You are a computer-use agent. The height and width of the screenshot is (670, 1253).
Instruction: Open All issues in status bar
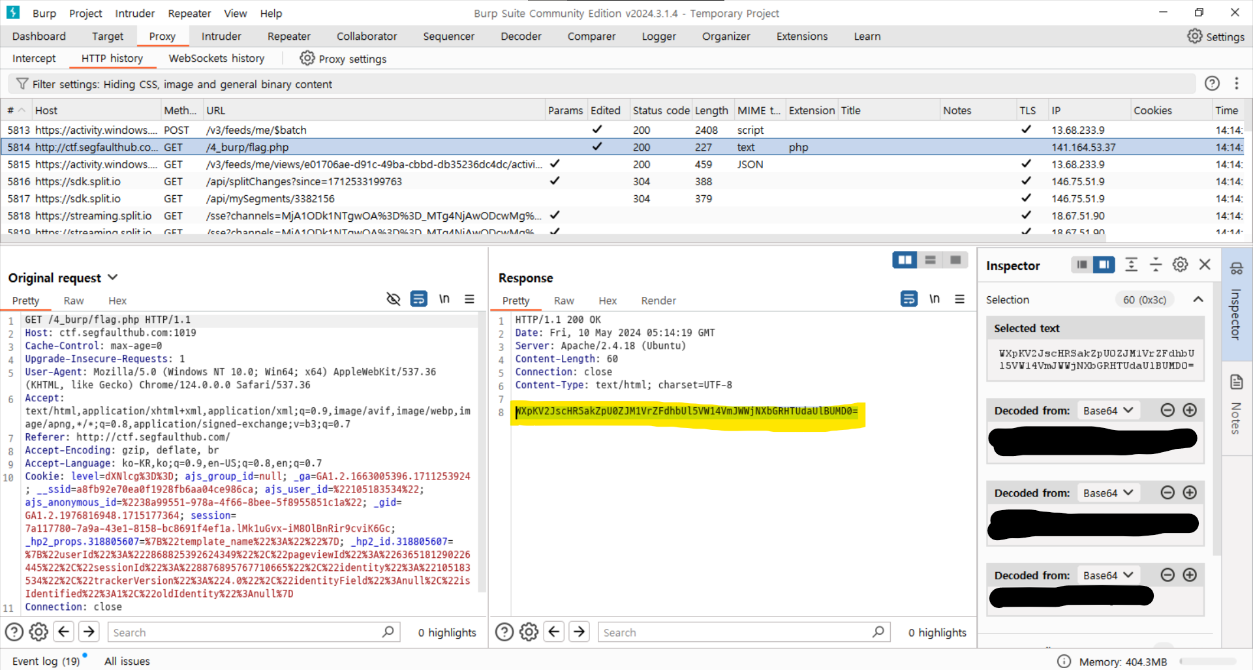(127, 661)
